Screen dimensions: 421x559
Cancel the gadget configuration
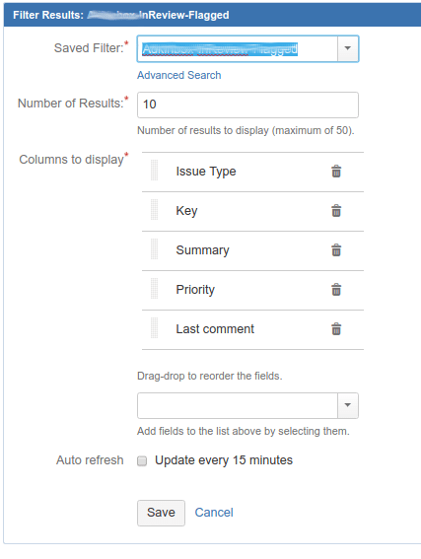point(214,513)
